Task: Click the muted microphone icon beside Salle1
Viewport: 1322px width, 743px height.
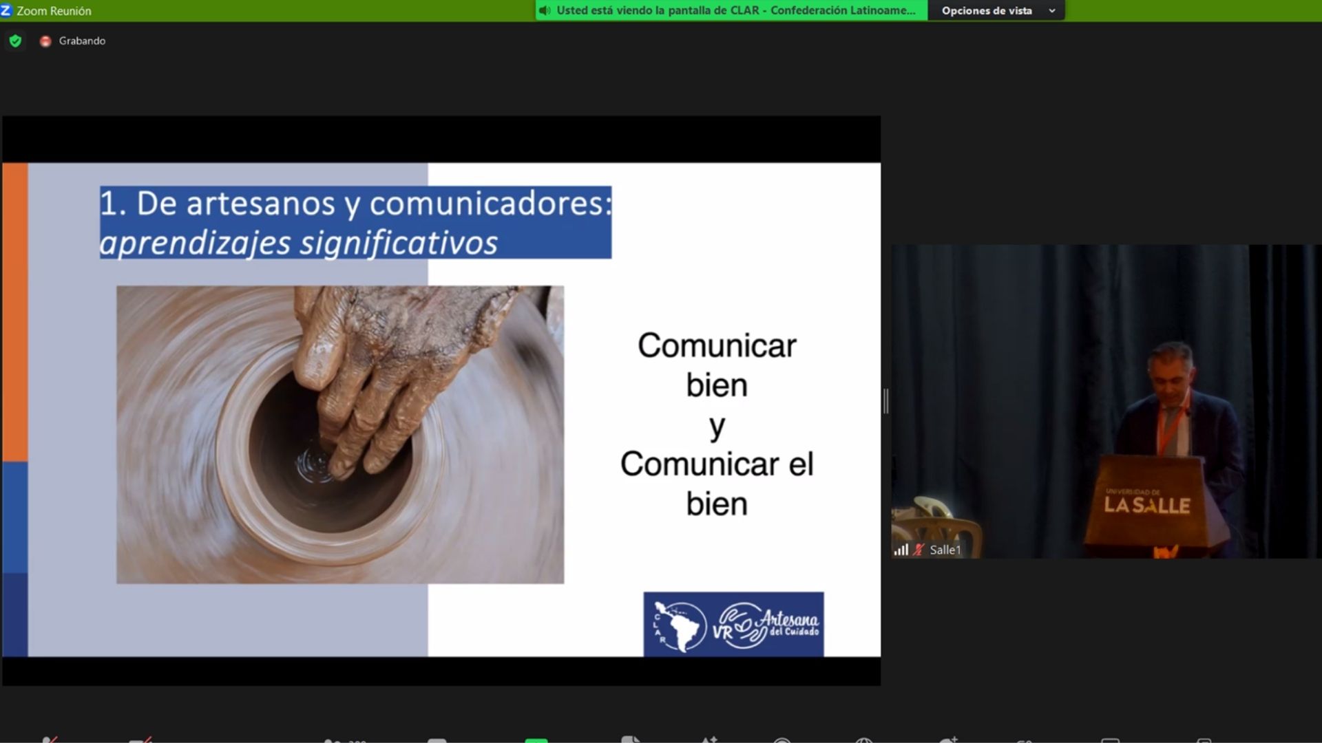Action: [x=919, y=550]
